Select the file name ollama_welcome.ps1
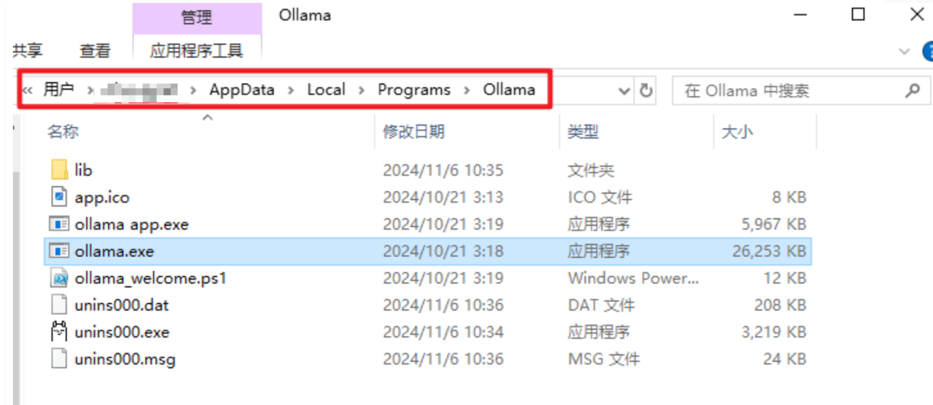This screenshot has width=933, height=405. click(150, 278)
